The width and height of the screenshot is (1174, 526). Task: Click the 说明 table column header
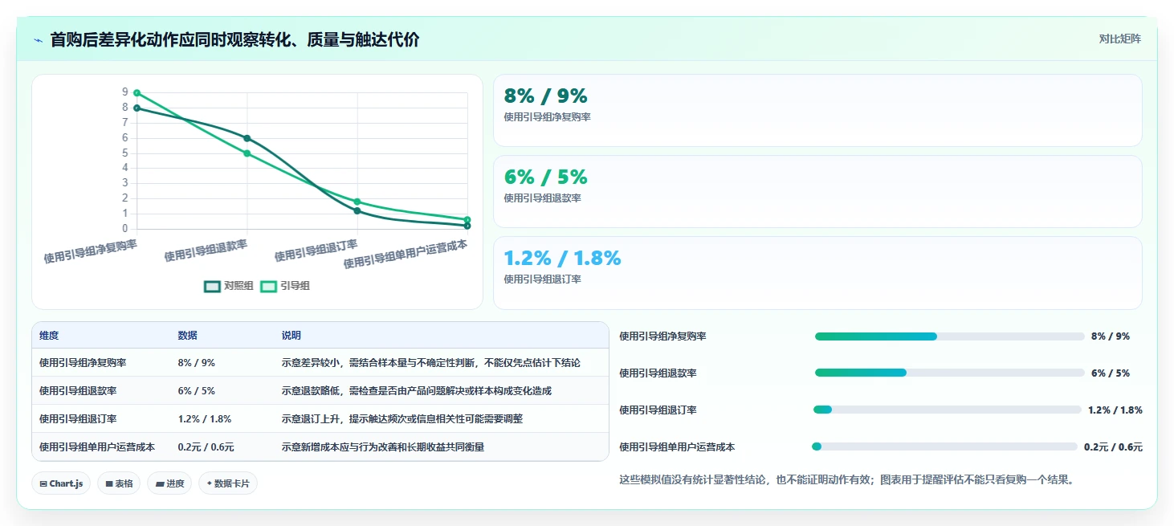coord(291,336)
